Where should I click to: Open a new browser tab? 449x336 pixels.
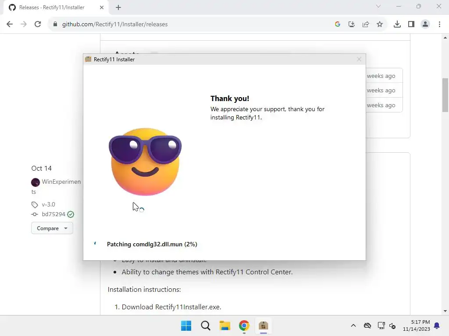(118, 7)
